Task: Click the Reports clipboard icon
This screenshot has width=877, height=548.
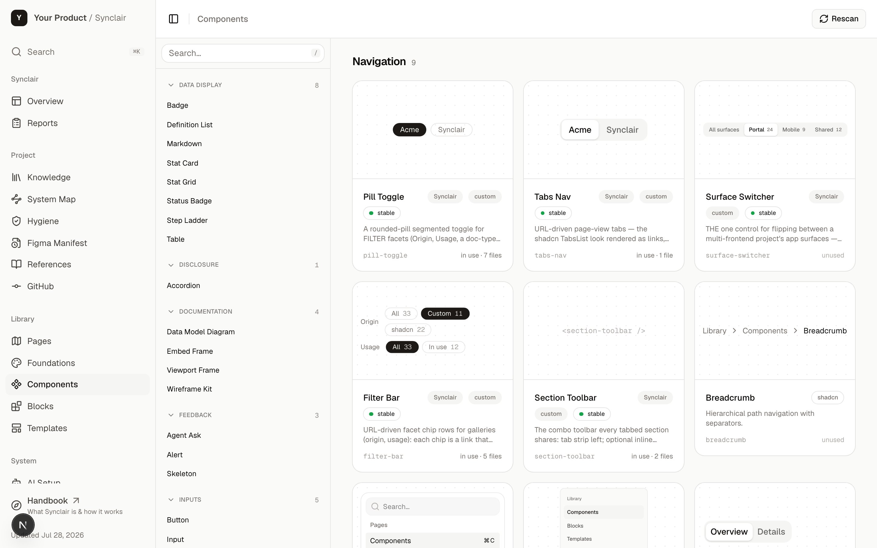Action: coord(16,123)
